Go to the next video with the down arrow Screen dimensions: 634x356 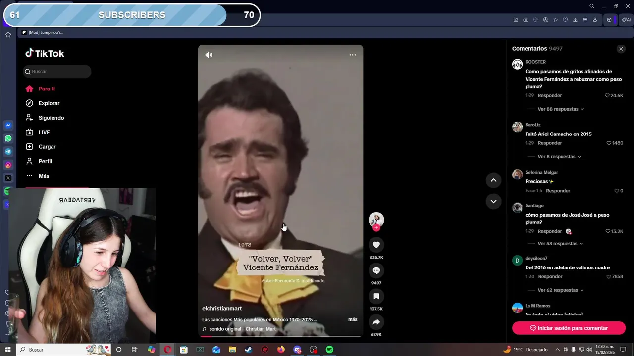(493, 201)
